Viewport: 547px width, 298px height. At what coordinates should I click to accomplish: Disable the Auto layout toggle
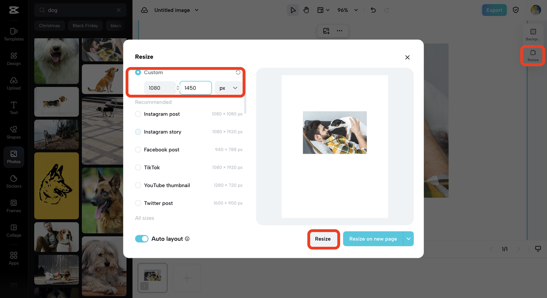141,239
